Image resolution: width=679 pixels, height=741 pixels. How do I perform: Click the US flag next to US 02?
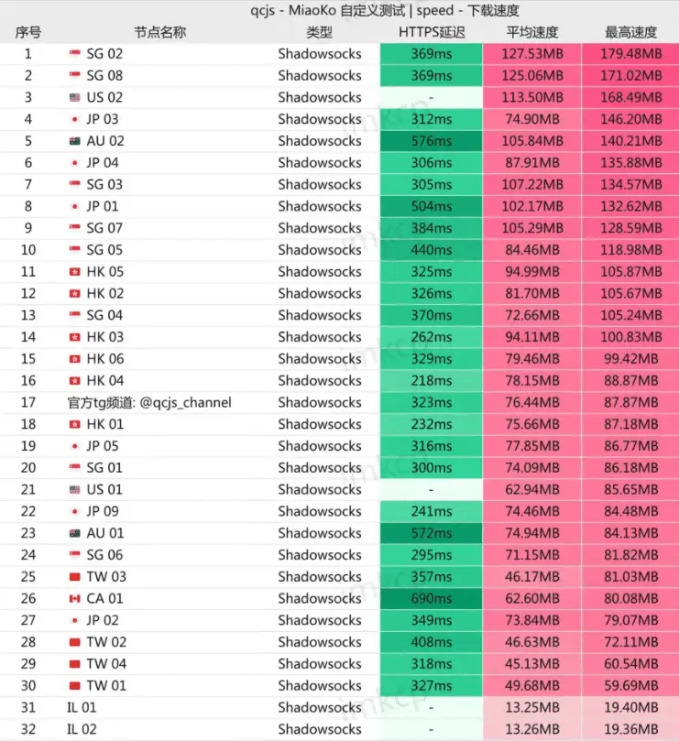[x=75, y=98]
